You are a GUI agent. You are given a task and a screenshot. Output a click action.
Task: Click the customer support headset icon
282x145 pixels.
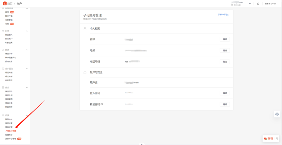coord(277,114)
